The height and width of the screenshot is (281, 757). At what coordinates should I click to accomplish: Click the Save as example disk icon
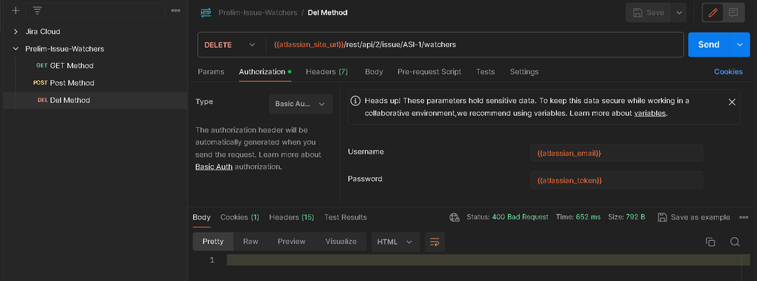(x=663, y=217)
